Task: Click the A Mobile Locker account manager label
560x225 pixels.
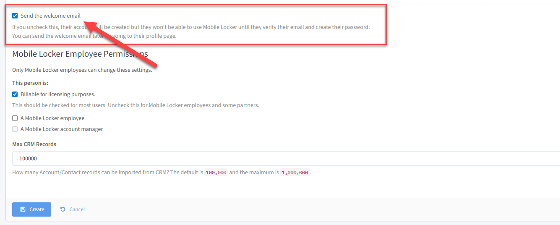Action: (x=62, y=129)
